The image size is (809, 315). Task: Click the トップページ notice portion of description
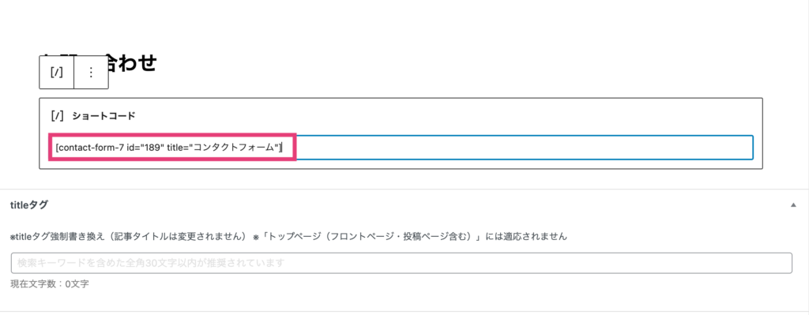tap(410, 237)
